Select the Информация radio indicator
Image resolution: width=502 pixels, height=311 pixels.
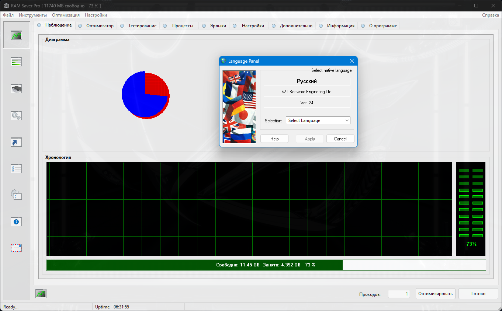(321, 26)
